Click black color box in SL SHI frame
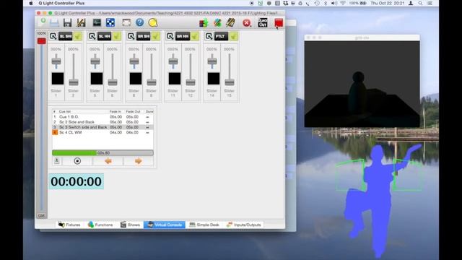The width and height of the screenshot is (462, 260). tap(58, 79)
